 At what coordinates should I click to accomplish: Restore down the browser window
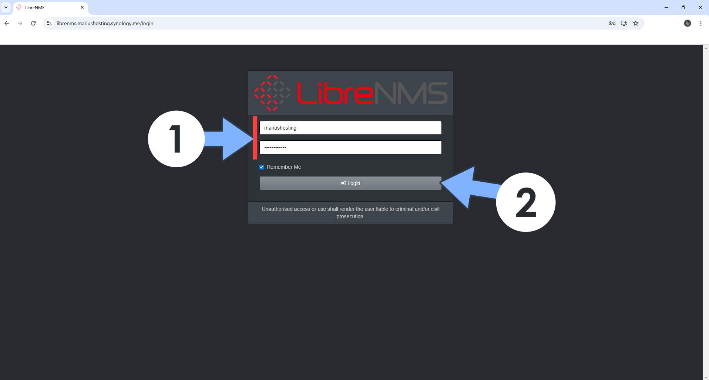click(x=683, y=7)
